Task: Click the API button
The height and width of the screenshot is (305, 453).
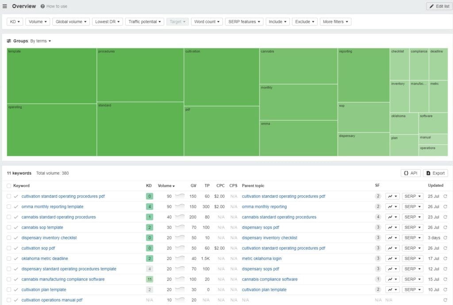Action: click(411, 173)
